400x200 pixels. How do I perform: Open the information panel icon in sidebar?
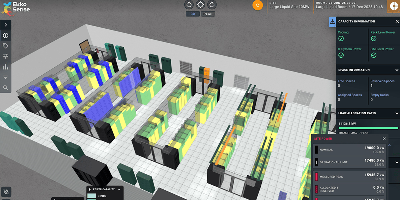[x=6, y=35]
